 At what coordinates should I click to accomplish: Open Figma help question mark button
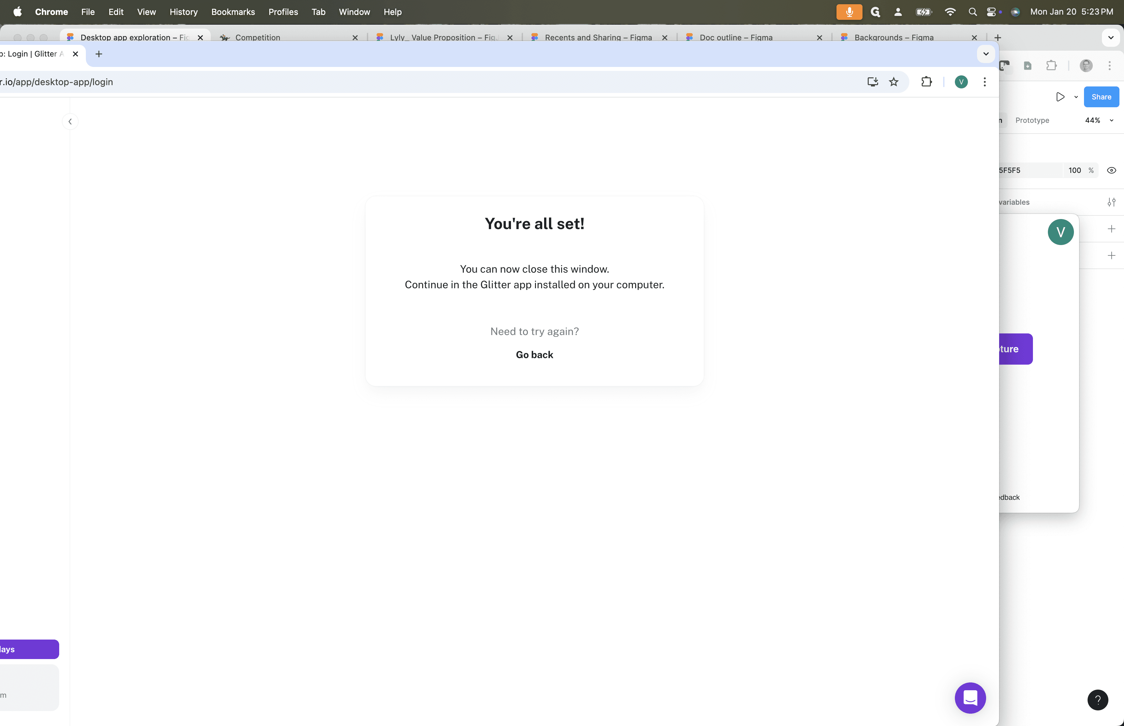1098,700
